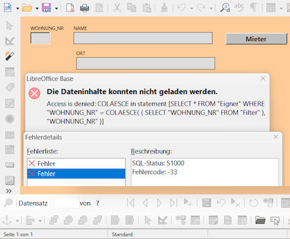Click the Form control properties sidebar icon

click(x=10, y=72)
